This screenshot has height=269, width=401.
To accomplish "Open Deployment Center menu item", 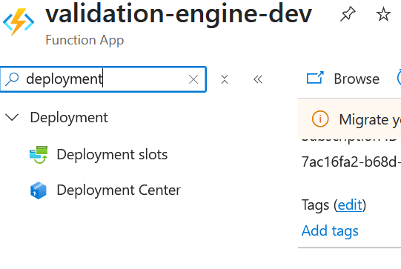I will [x=119, y=190].
